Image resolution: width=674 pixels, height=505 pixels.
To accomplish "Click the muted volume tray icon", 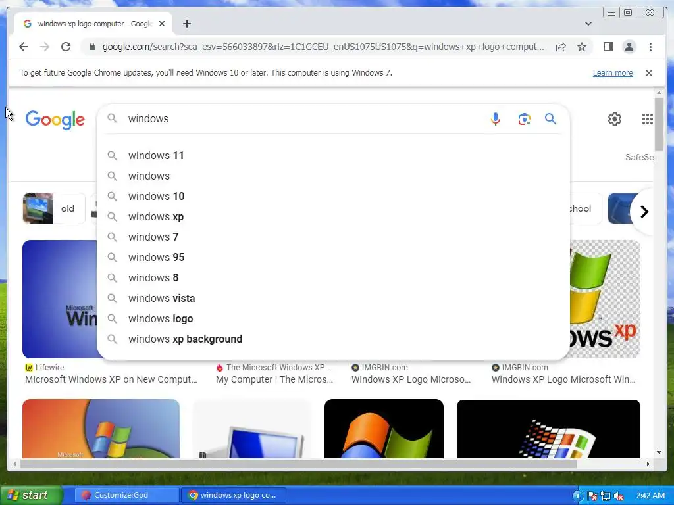I will click(x=619, y=496).
